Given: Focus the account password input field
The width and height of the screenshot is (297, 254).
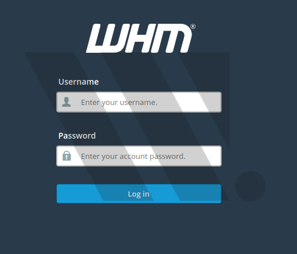Looking at the screenshot, I should (x=139, y=156).
